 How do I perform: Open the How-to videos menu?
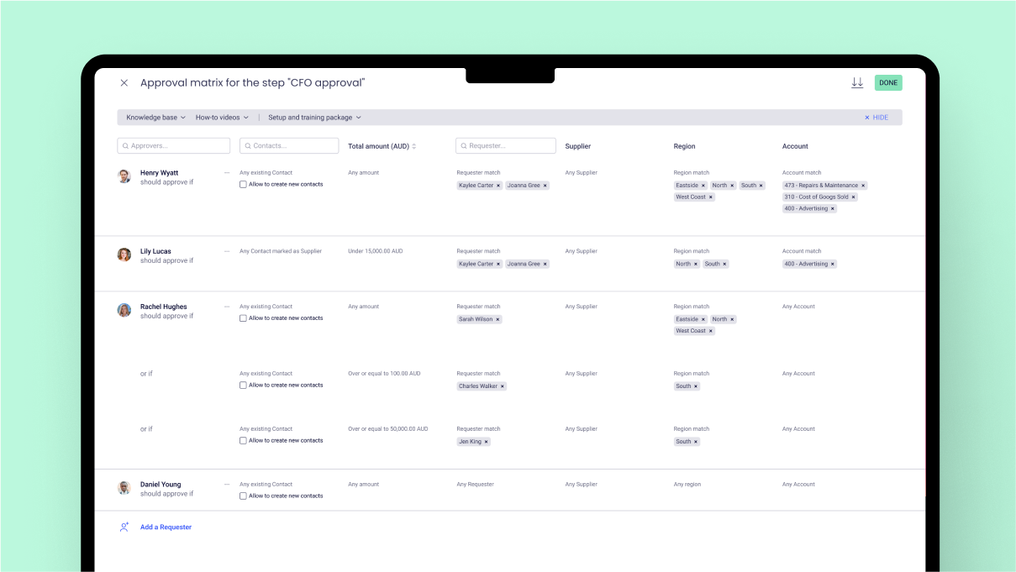pos(221,117)
